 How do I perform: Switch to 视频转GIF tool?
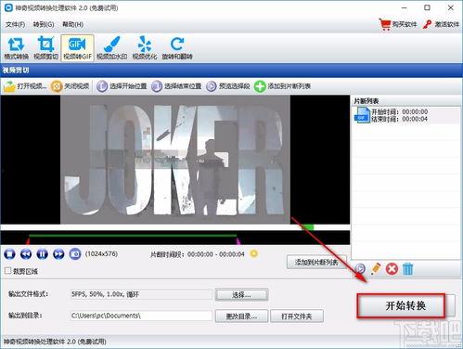tap(77, 48)
